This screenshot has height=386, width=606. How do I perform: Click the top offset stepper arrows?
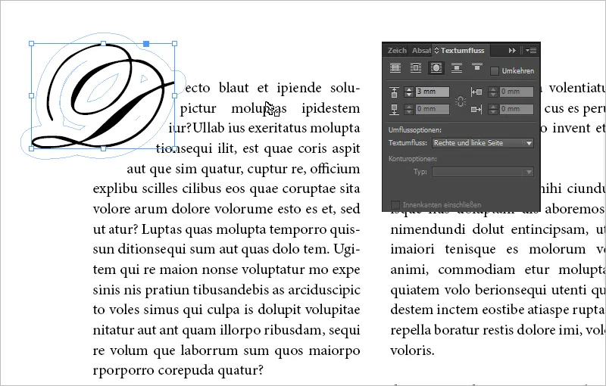[409, 92]
